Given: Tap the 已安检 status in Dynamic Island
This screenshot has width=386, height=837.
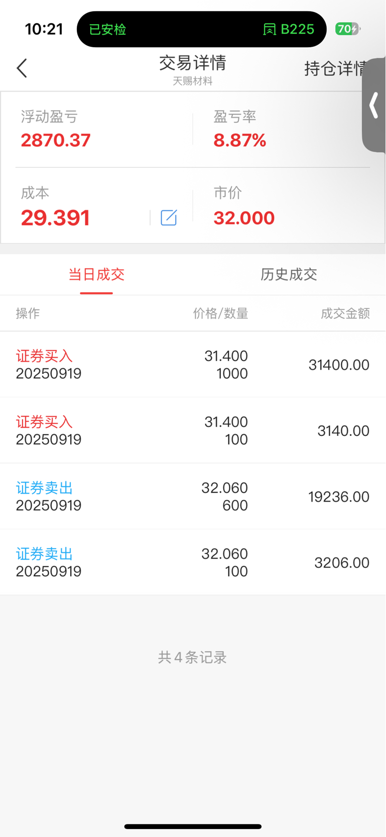Looking at the screenshot, I should pyautogui.click(x=107, y=30).
